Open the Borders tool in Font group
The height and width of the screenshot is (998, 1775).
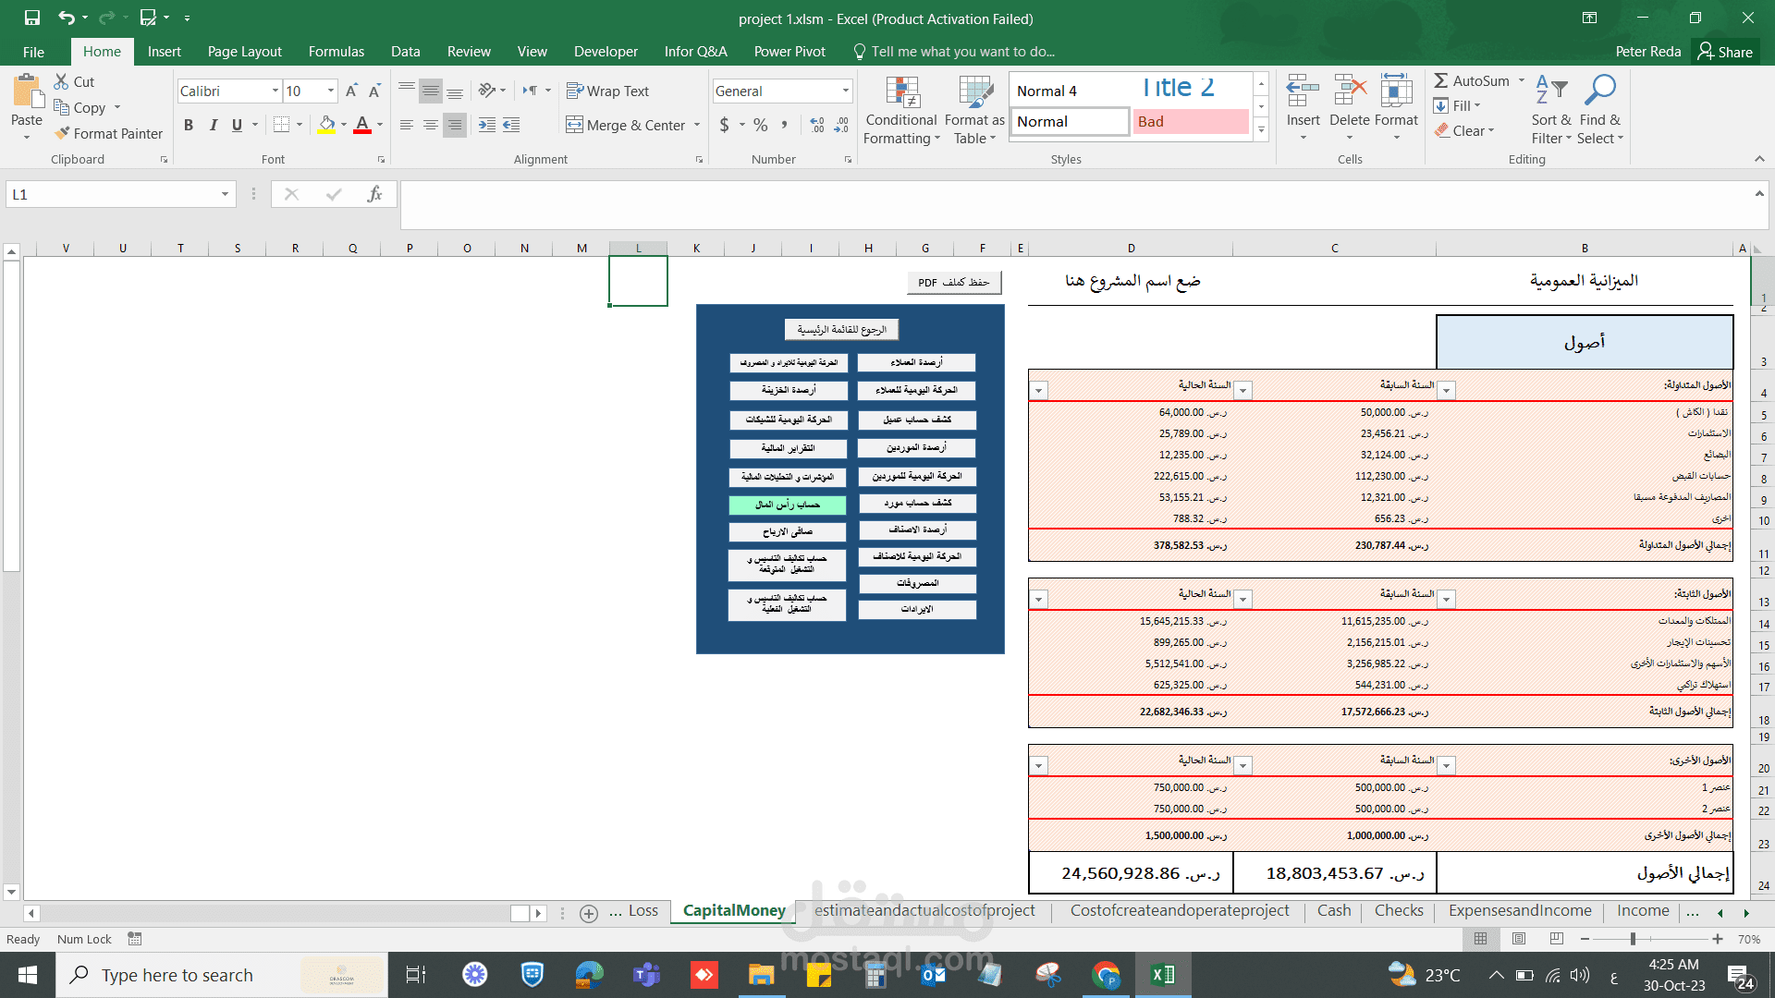pos(282,125)
